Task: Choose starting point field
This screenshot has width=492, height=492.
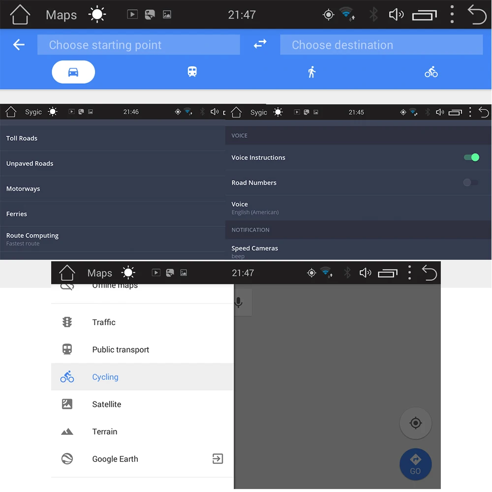Action: point(139,45)
